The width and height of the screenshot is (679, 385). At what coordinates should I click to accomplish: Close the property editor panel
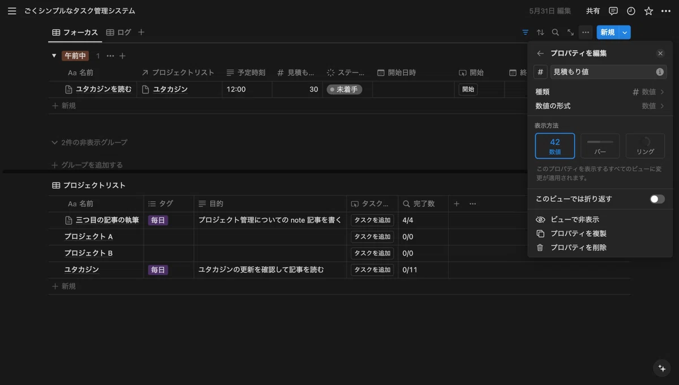click(660, 53)
